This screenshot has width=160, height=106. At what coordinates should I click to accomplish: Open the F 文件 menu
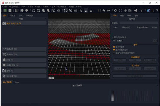coord(4,7)
